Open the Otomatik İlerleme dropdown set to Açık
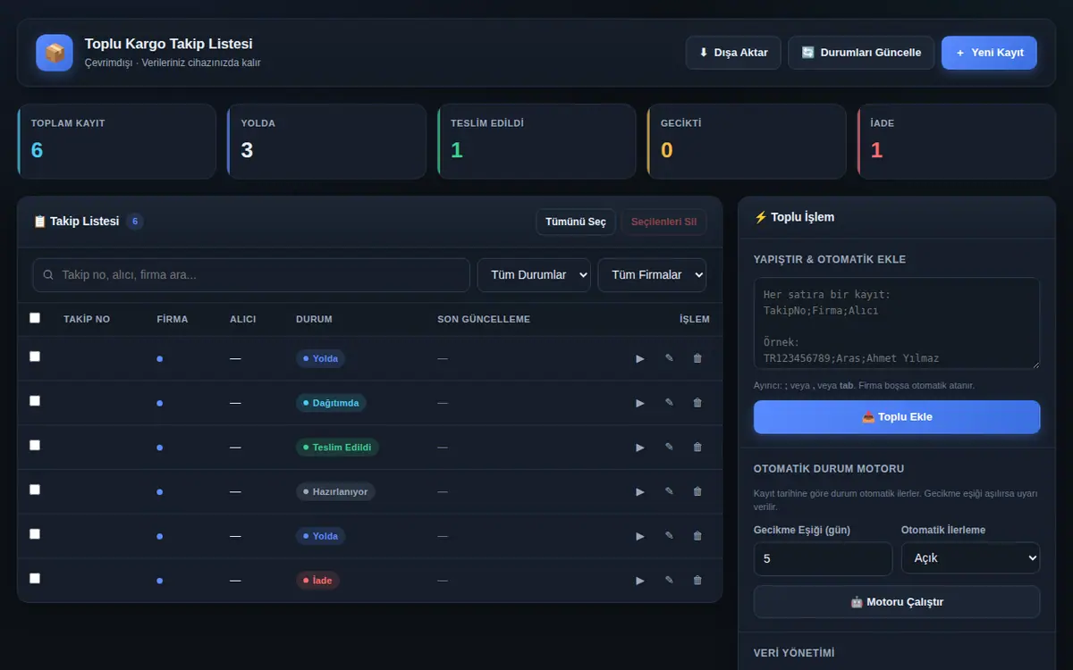The height and width of the screenshot is (670, 1073). point(970,558)
